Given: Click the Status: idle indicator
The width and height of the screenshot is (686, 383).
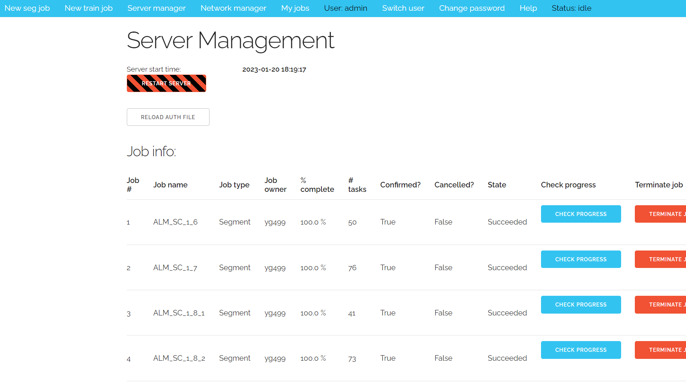Looking at the screenshot, I should click(571, 8).
